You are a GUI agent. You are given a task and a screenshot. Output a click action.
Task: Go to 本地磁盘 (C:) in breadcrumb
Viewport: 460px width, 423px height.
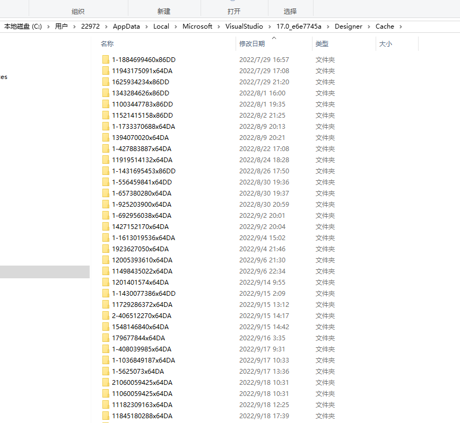pyautogui.click(x=23, y=27)
